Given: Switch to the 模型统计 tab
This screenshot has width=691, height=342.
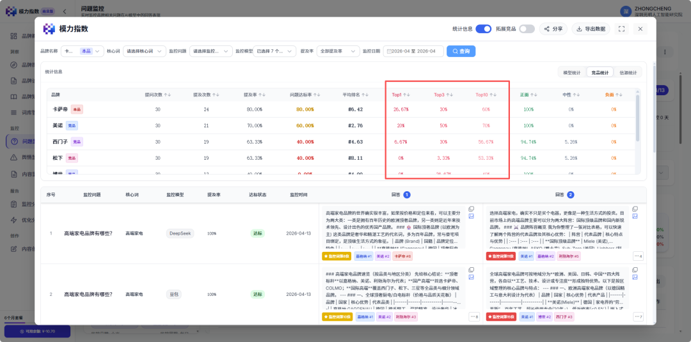Looking at the screenshot, I should coord(571,72).
